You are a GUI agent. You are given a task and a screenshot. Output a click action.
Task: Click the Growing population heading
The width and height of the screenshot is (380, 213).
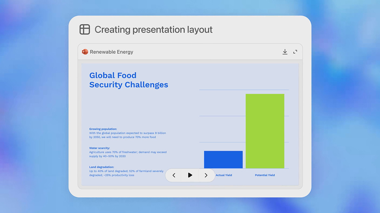pyautogui.click(x=103, y=129)
